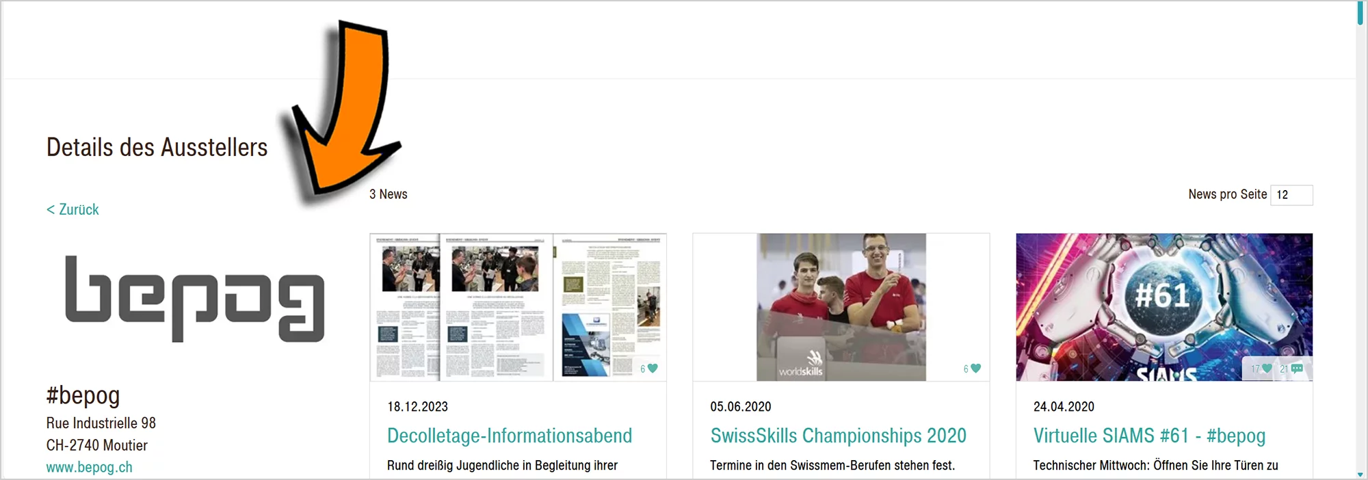
Task: Open the SwissSkills Championships 2020 article title
Action: click(838, 436)
